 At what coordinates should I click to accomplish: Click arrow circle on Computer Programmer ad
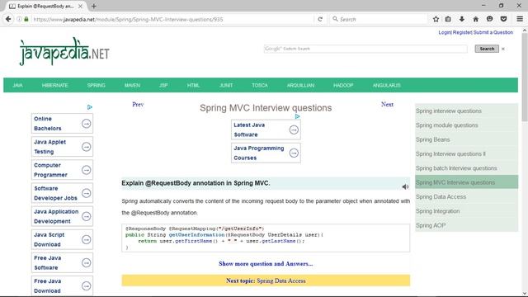click(86, 170)
